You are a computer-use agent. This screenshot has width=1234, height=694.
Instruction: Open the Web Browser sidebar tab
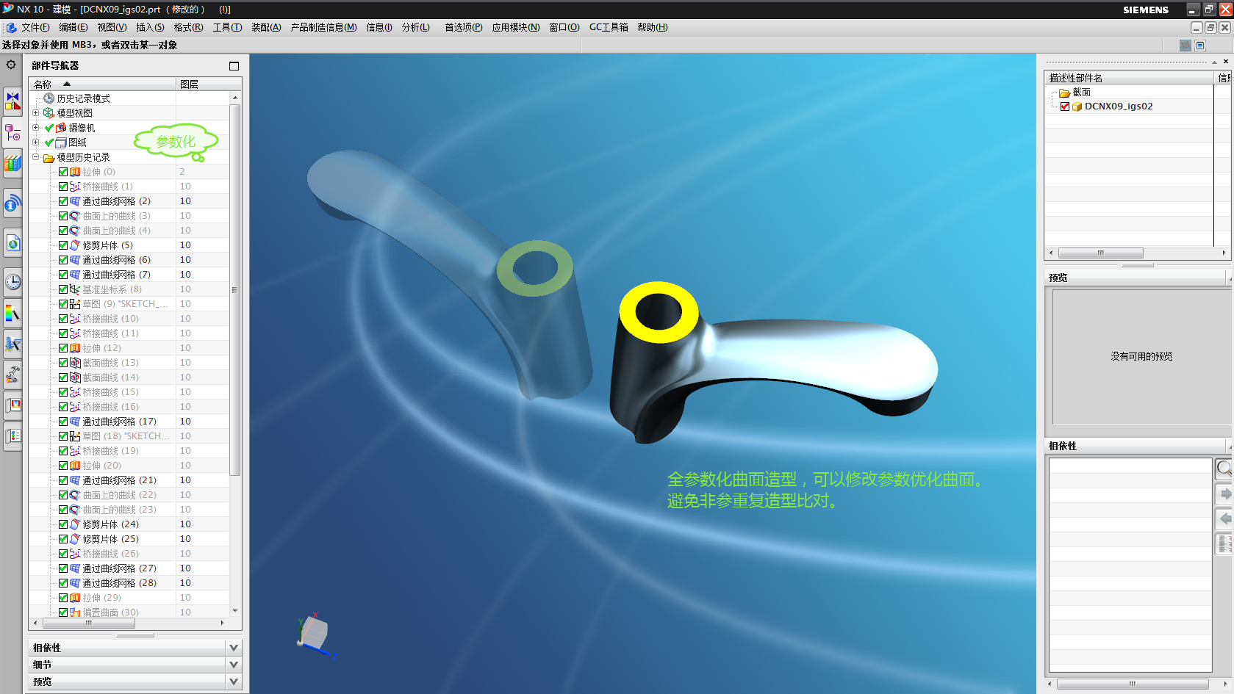coord(12,243)
